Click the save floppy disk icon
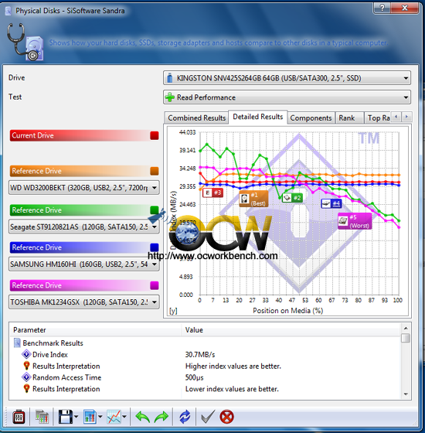This screenshot has width=425, height=433. (66, 417)
